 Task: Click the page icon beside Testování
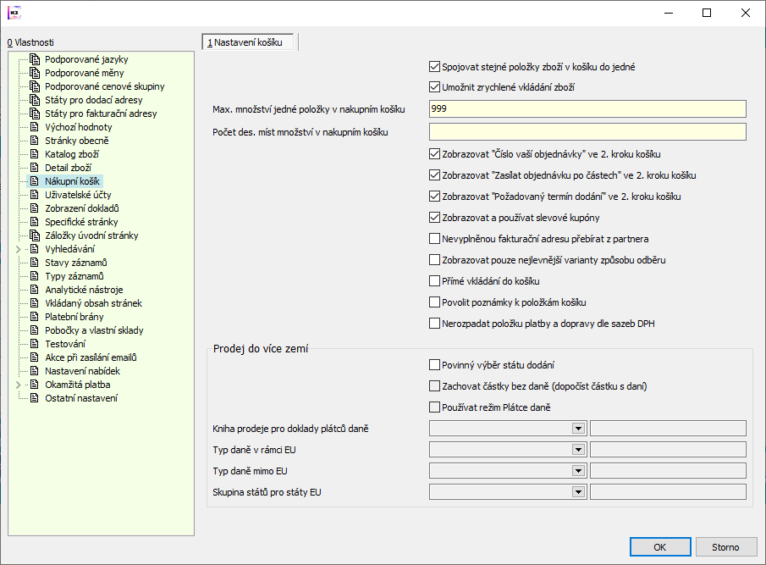[34, 344]
